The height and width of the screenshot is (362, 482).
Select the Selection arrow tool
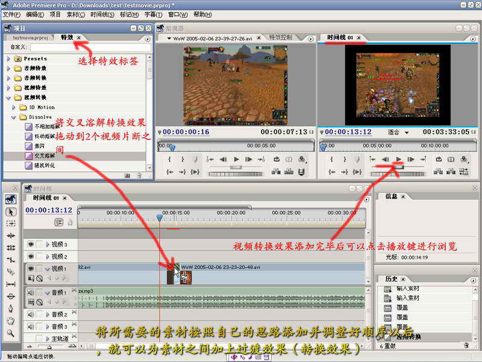11,212
